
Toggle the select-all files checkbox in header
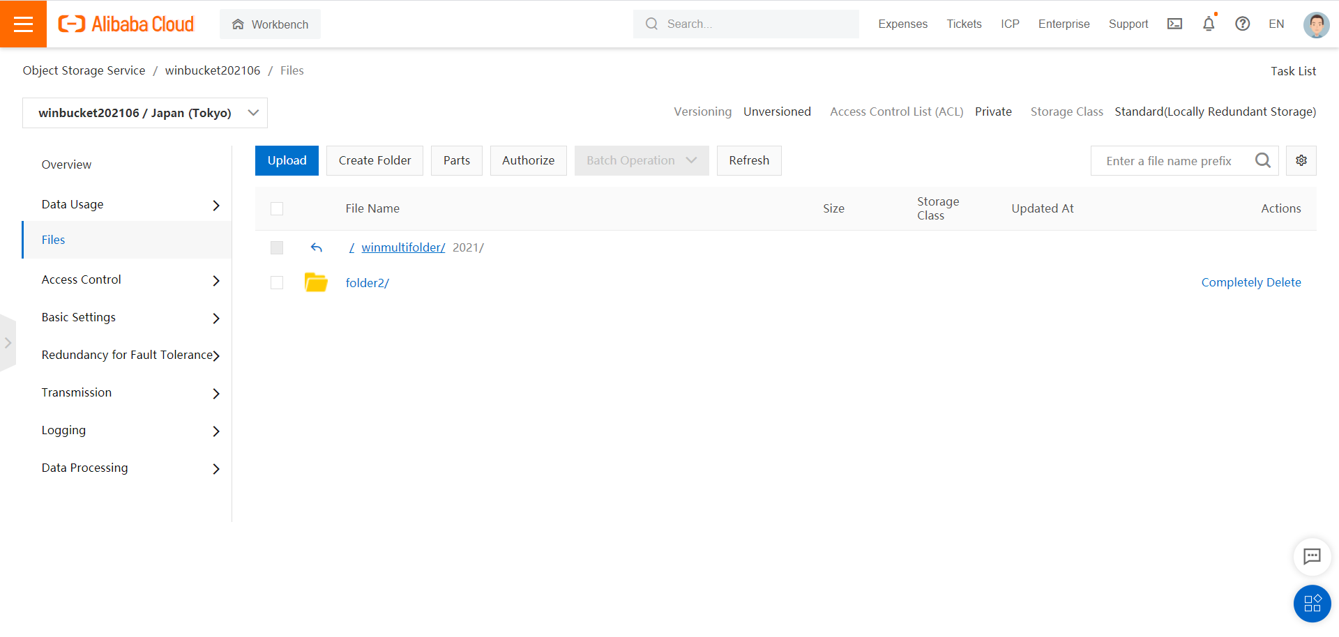[277, 208]
